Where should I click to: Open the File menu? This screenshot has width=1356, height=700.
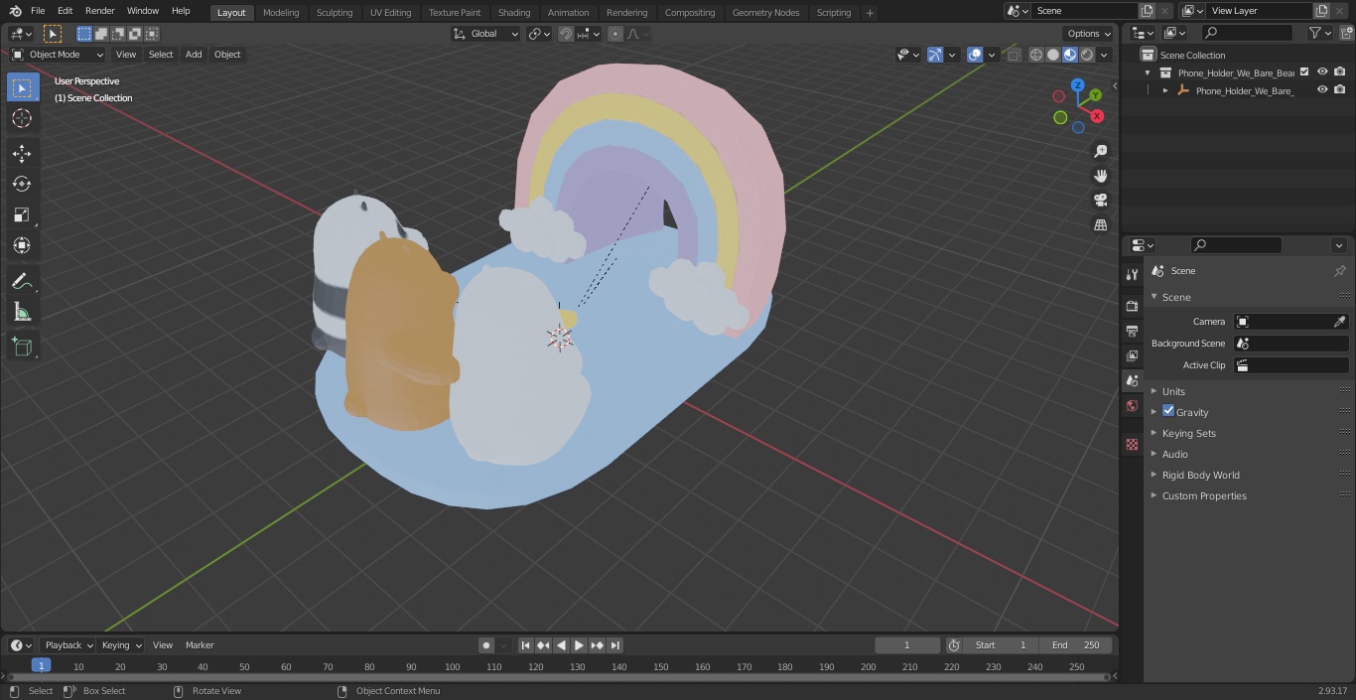pyautogui.click(x=38, y=11)
